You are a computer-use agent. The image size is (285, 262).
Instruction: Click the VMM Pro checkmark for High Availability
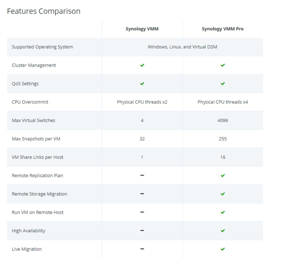point(223,231)
